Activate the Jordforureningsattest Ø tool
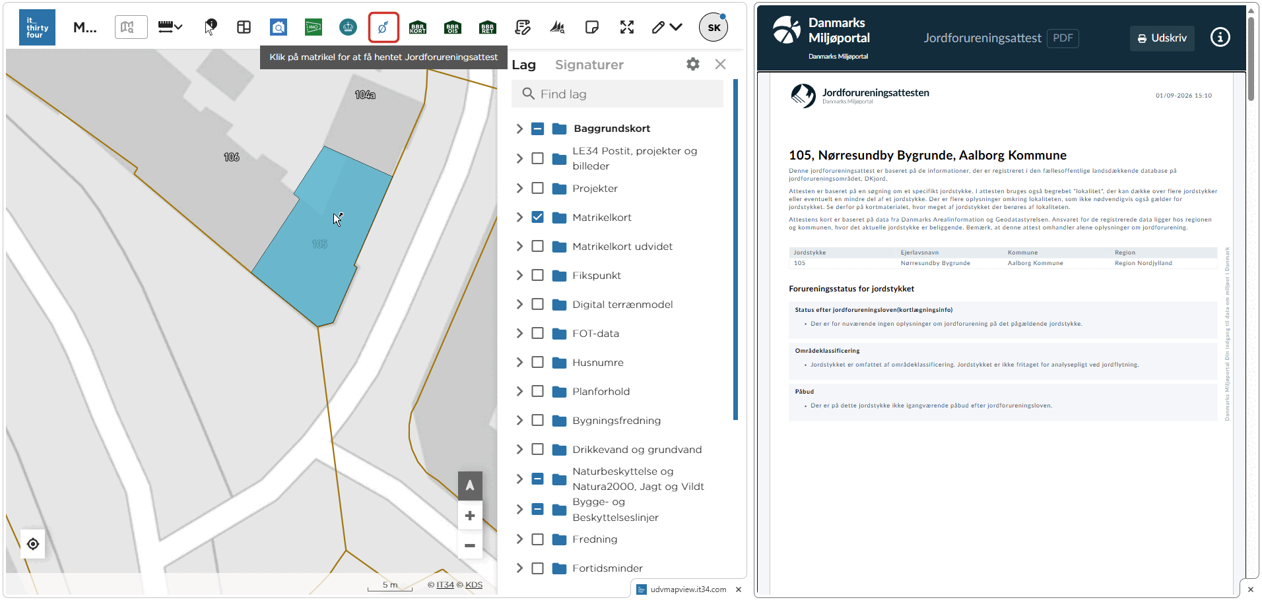 pyautogui.click(x=383, y=27)
